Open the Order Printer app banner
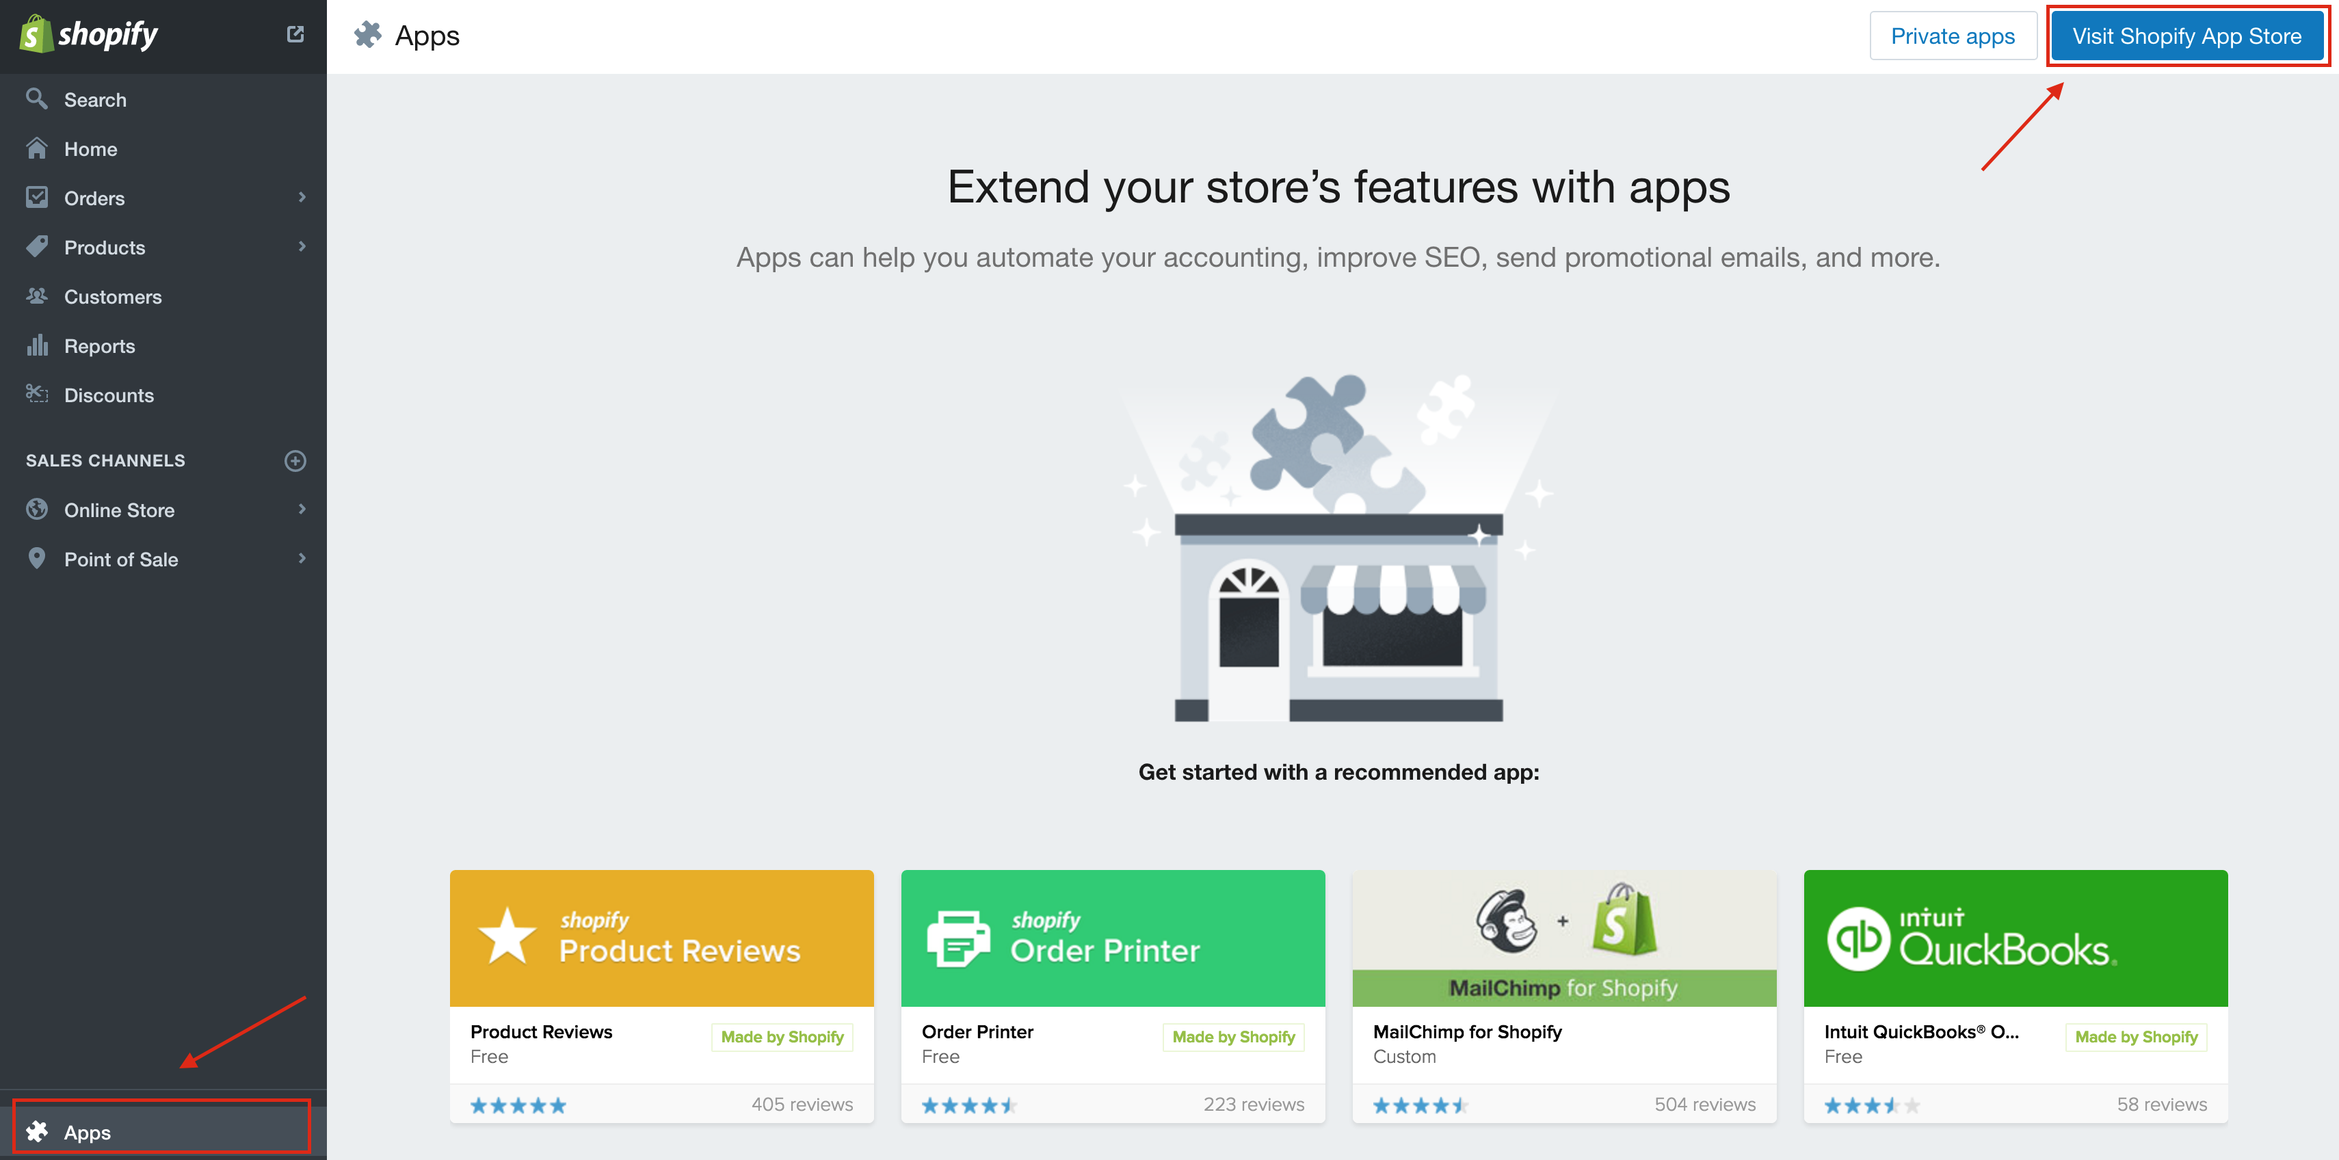 (1112, 938)
